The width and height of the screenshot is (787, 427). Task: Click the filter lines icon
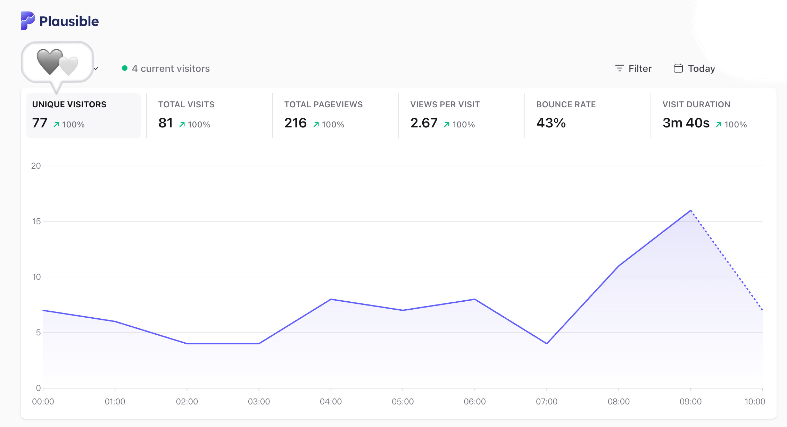coord(619,68)
